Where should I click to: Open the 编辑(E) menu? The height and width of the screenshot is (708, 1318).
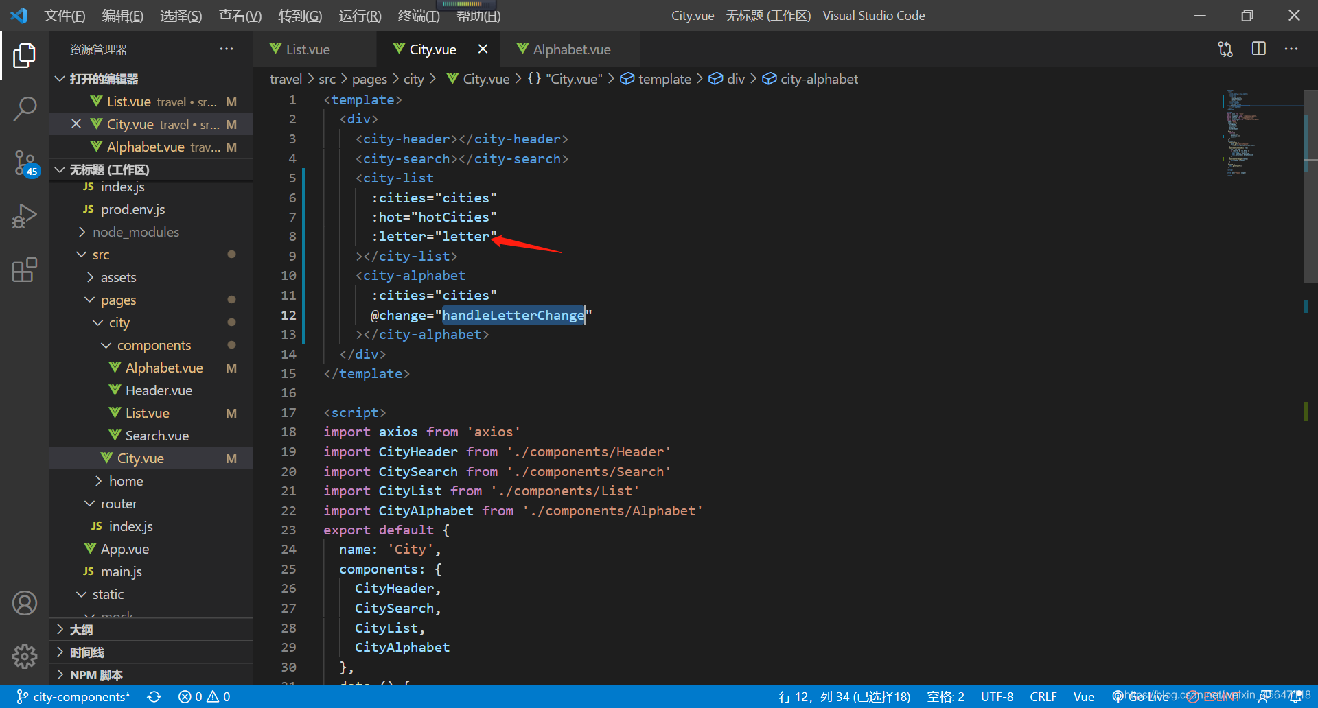[x=122, y=16]
